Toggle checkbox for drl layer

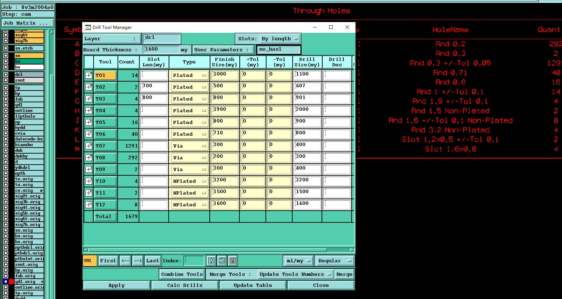(x=6, y=74)
